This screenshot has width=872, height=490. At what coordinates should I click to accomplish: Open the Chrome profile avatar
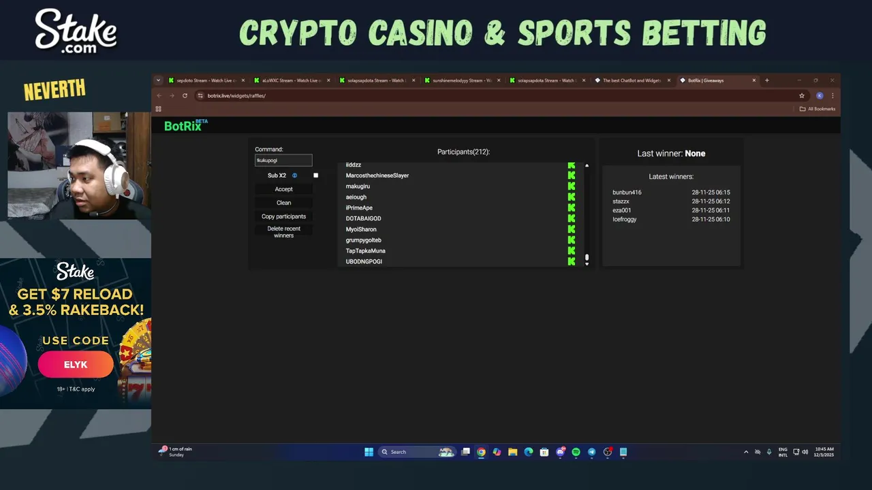820,96
